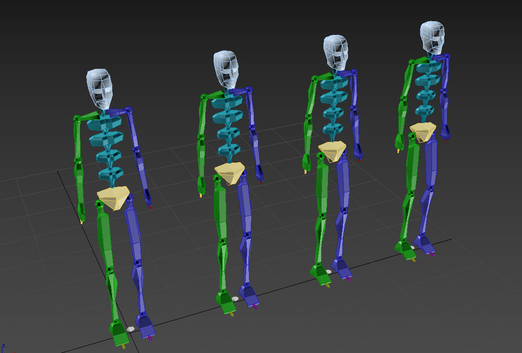
Task: Click the blue foot of the third biped from left
Action: point(340,268)
